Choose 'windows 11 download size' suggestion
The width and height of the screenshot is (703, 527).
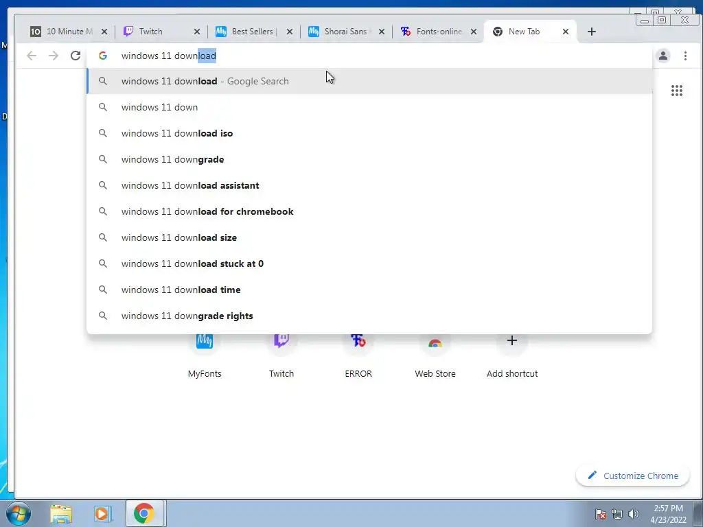[369, 237]
